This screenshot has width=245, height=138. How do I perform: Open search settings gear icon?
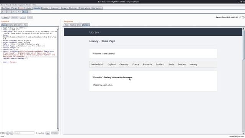point(4,133)
